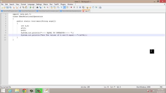Open the Run menu
This screenshot has width=166, height=93.
[51, 4]
